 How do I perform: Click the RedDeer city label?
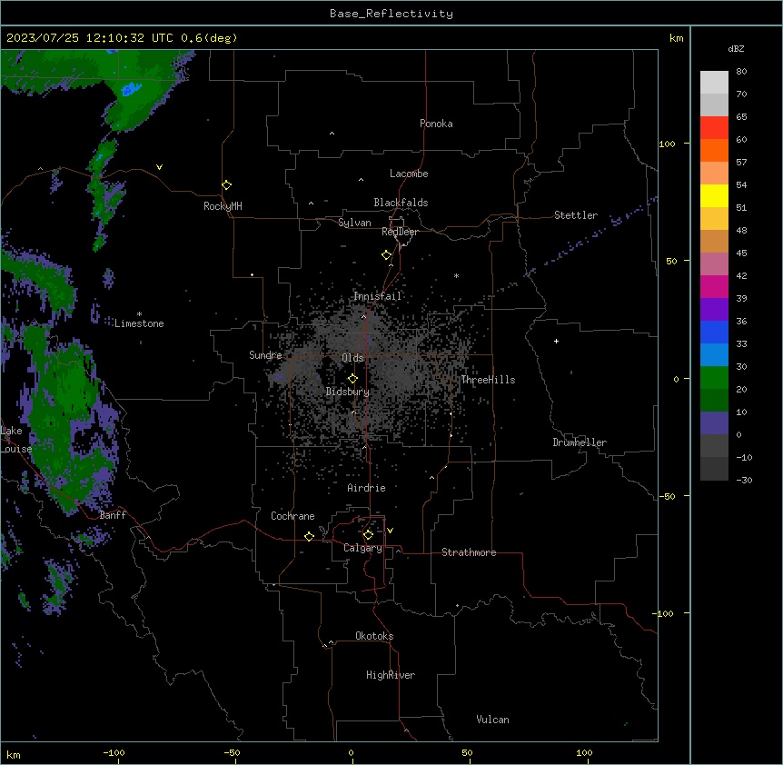(400, 232)
